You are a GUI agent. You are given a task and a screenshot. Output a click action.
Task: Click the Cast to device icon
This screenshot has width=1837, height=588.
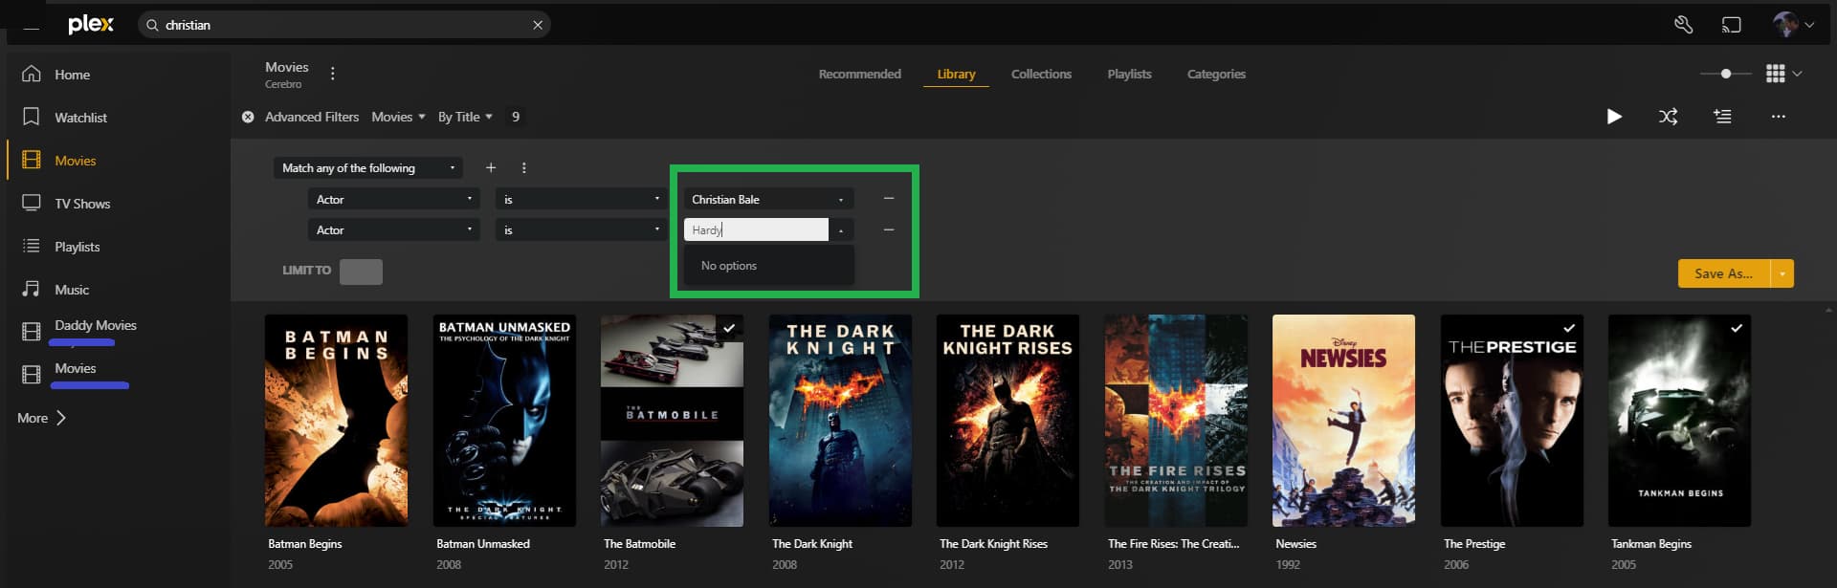click(x=1732, y=25)
